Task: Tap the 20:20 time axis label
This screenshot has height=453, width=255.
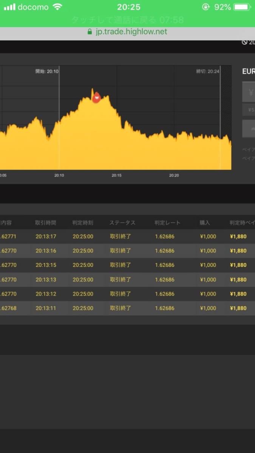Action: click(x=174, y=175)
